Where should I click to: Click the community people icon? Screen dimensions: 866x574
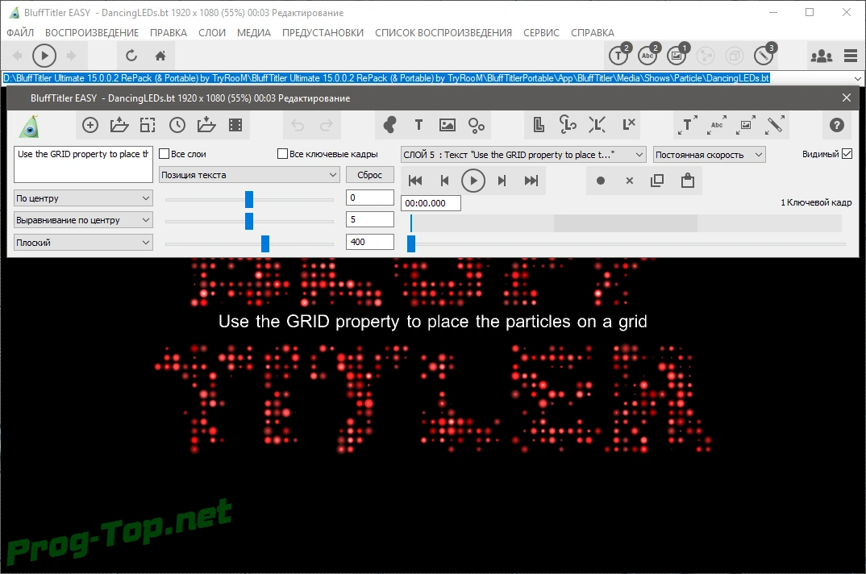click(x=822, y=56)
